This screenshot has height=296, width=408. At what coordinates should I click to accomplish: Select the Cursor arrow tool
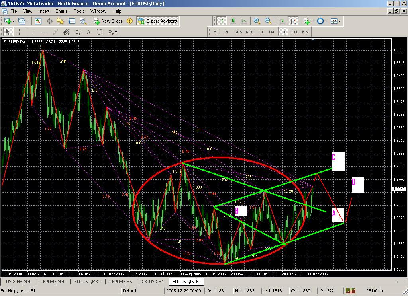[x=8, y=32]
